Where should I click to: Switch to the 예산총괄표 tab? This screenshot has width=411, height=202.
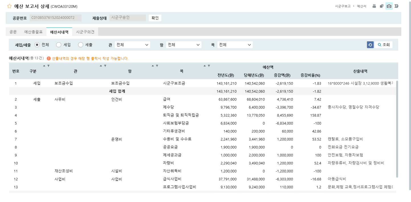(x=33, y=32)
